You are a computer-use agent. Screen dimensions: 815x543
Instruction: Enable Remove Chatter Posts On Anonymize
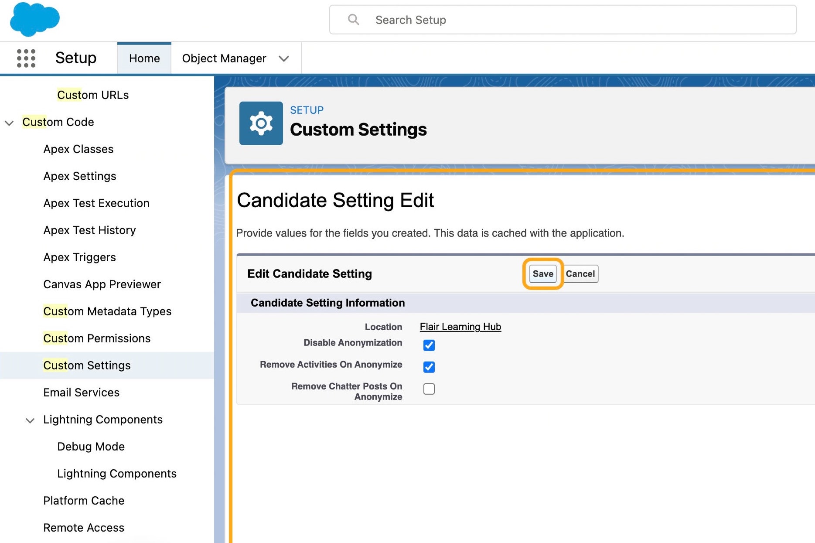[429, 389]
